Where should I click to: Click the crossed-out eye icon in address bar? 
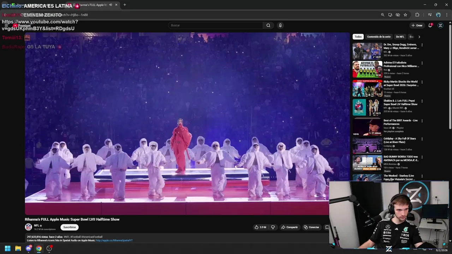pos(398,15)
